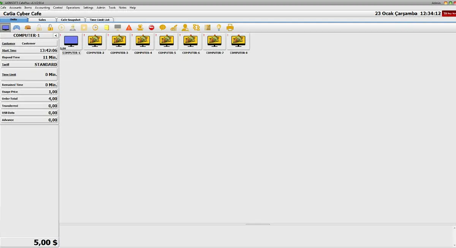Open the bar chart statistics icon
456x248 pixels.
[174, 27]
